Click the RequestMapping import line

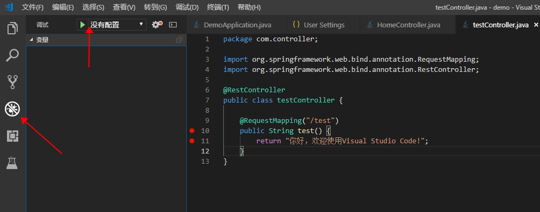(351, 60)
